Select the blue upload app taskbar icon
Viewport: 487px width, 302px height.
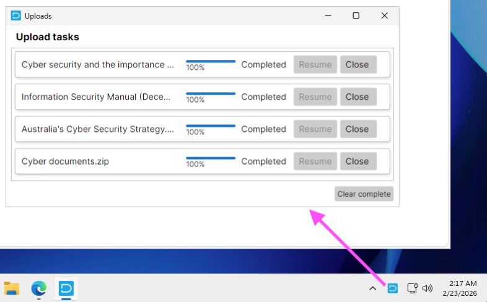pos(66,288)
